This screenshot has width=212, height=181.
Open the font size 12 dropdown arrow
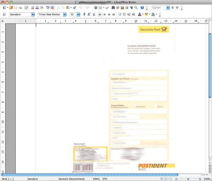pos(78,15)
